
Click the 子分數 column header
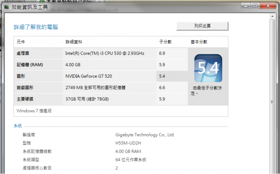(165, 42)
